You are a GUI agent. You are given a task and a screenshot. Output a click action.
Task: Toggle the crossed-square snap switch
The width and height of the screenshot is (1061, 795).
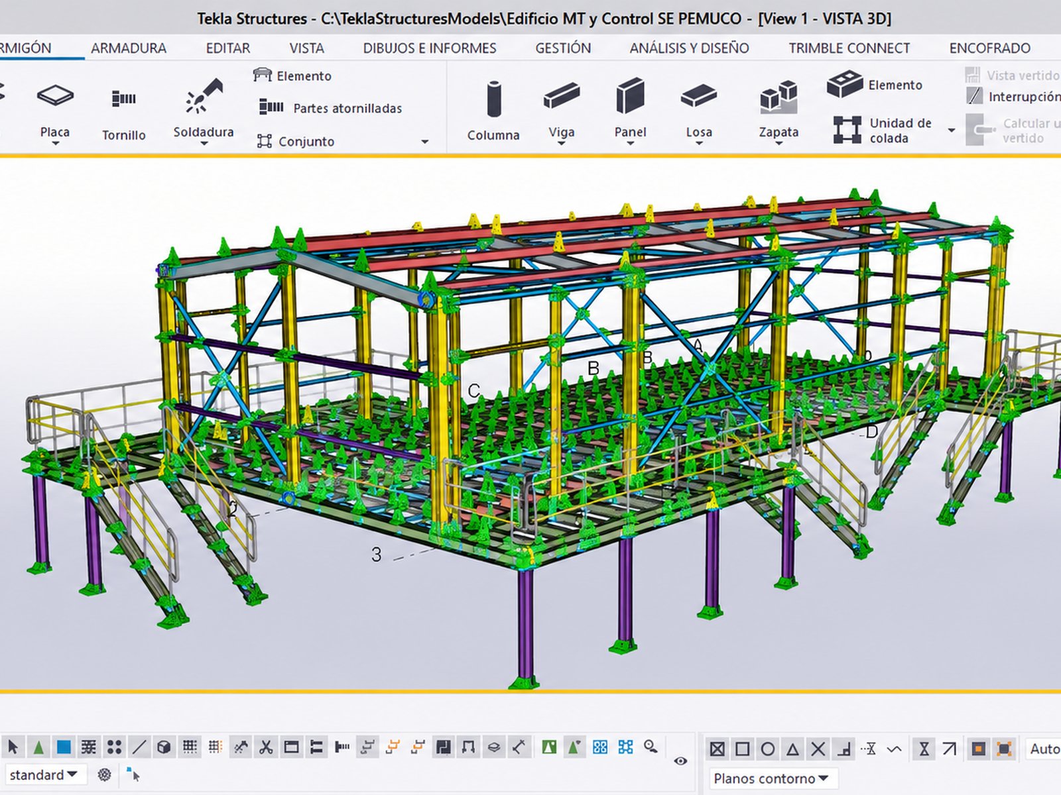[717, 749]
